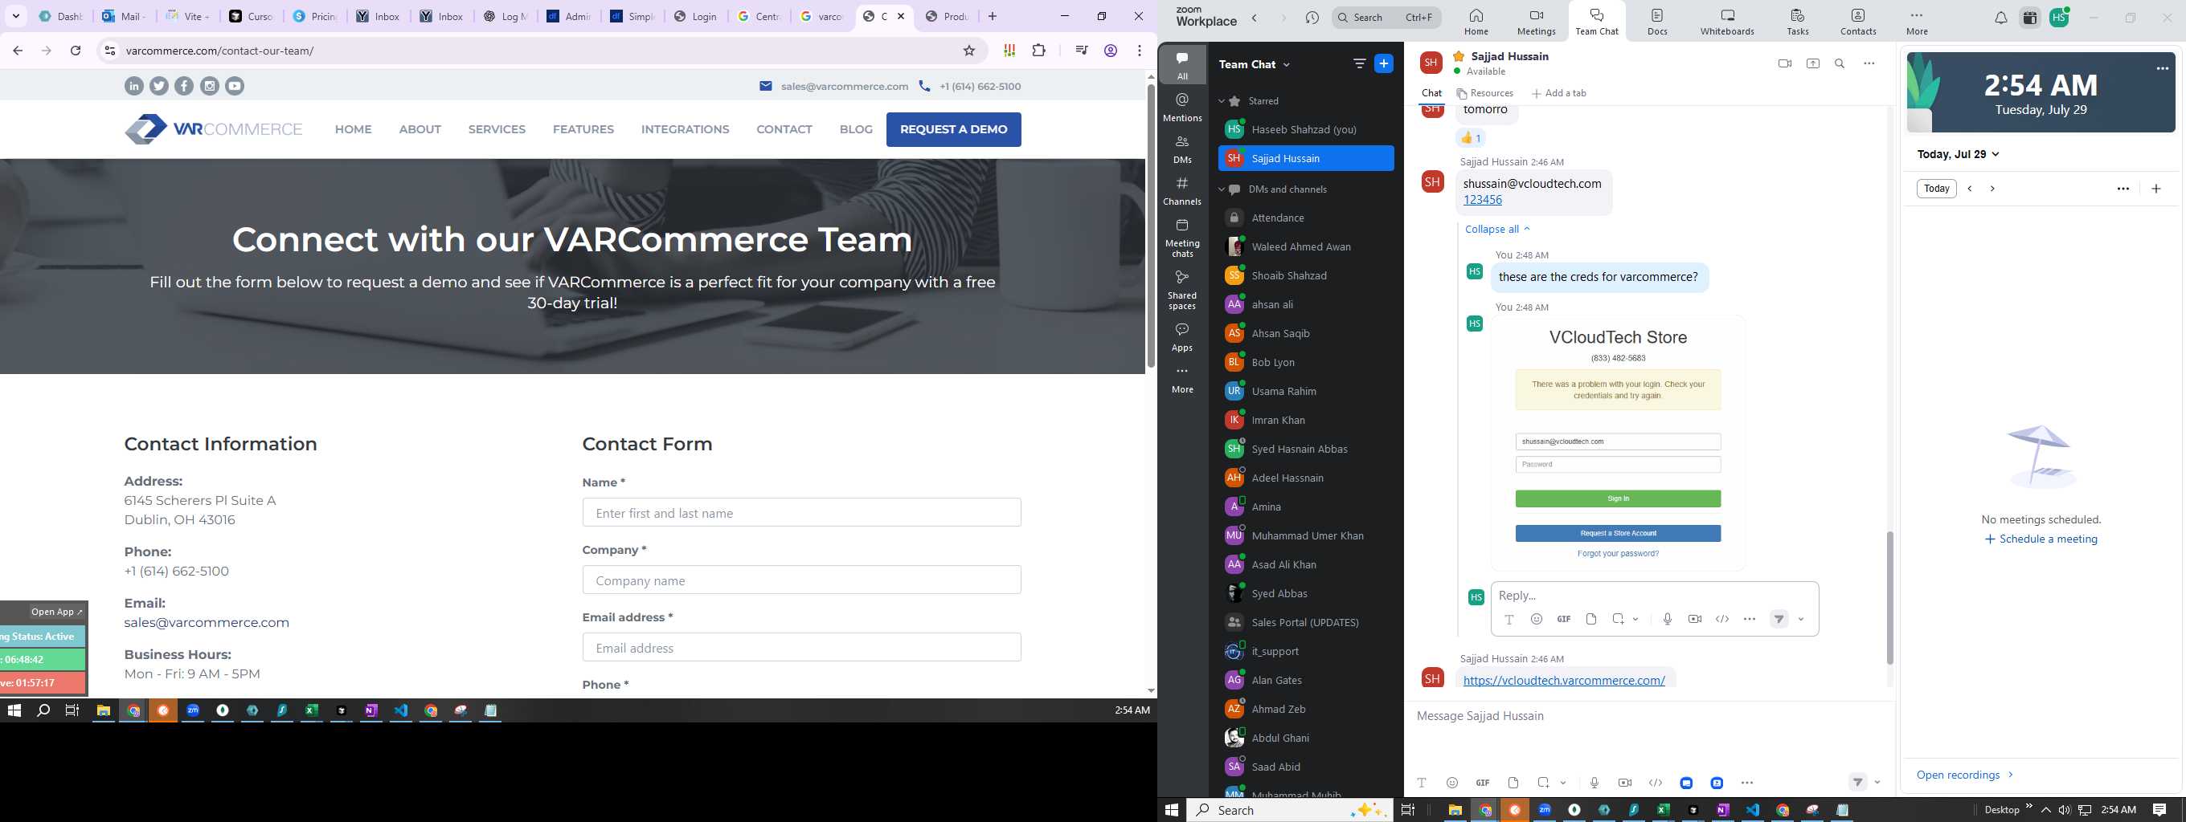The height and width of the screenshot is (822, 2186).
Task: Open Zoom Whiteboards tab
Action: click(x=1727, y=22)
